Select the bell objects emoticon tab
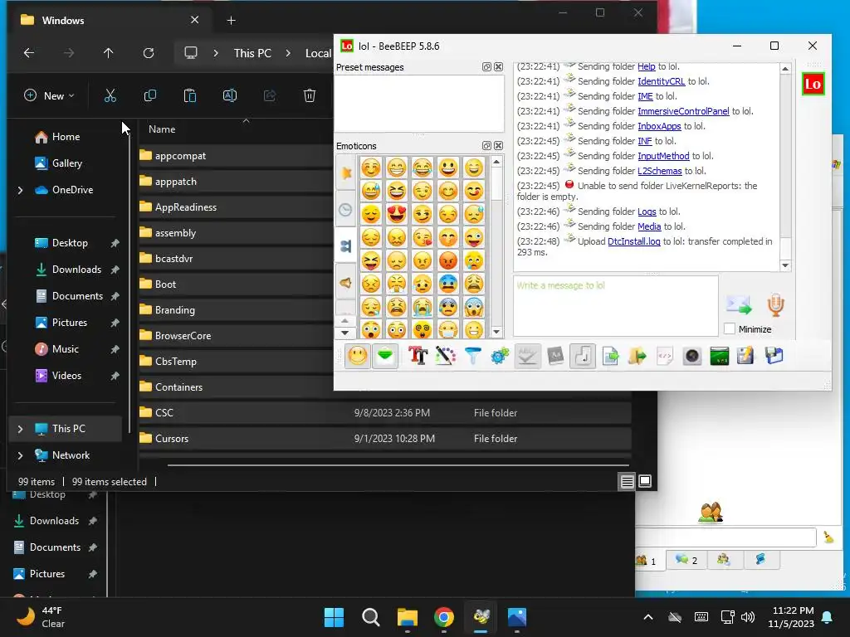Viewport: 850px width, 637px height. pos(346,283)
